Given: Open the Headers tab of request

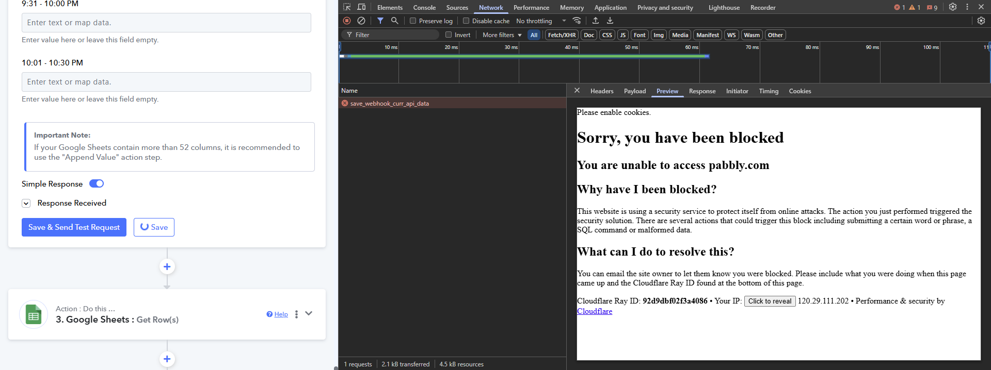Looking at the screenshot, I should pos(602,91).
